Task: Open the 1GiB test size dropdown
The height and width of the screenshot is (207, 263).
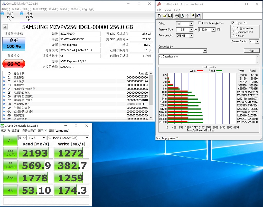Action: (37, 138)
